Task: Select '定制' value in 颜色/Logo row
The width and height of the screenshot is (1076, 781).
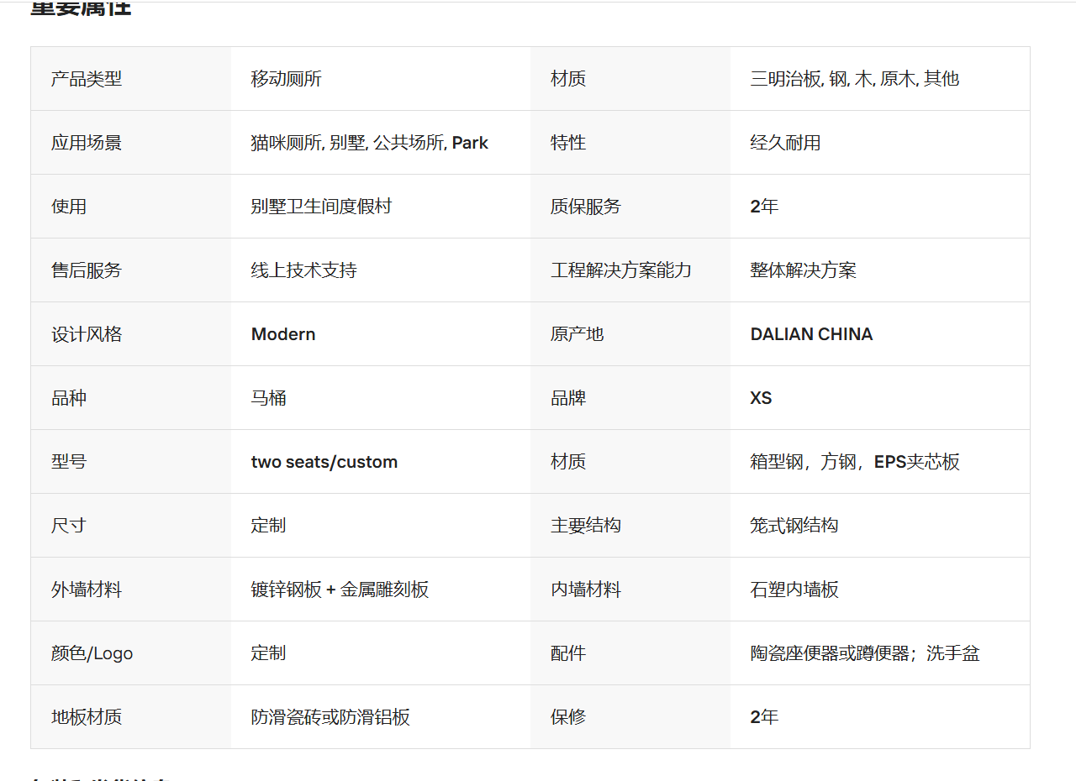Action: pos(269,653)
